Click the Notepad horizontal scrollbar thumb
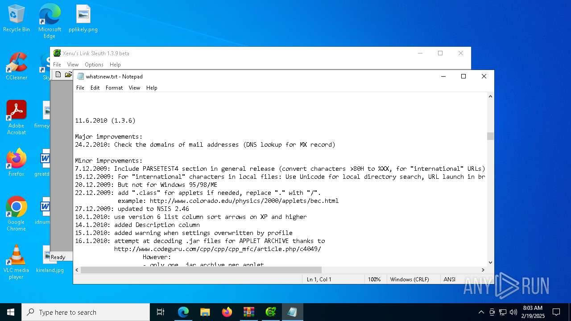 pos(201,270)
